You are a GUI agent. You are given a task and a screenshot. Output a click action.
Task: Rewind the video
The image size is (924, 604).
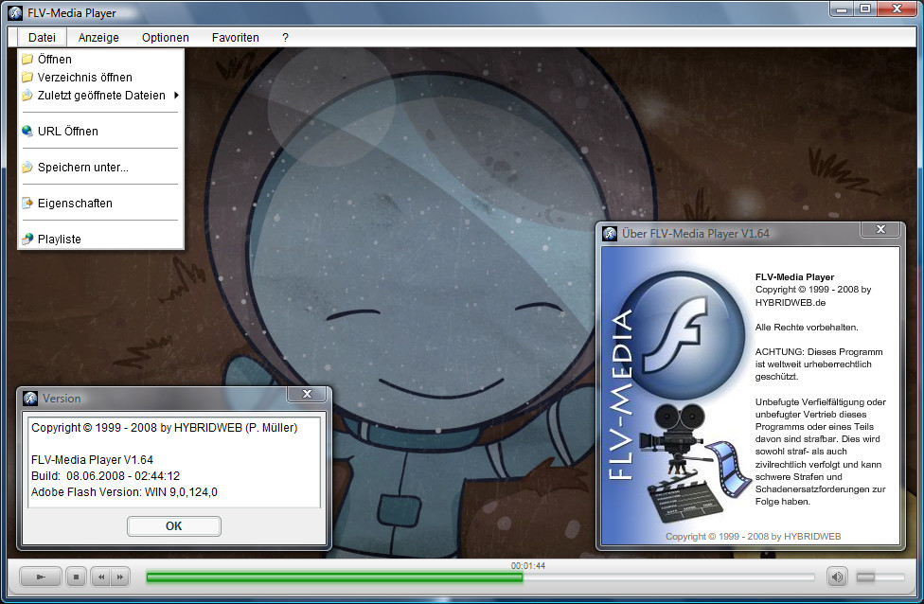coord(100,577)
